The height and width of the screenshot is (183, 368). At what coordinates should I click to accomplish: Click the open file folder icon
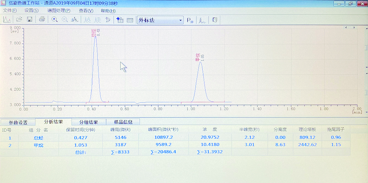click(19, 20)
